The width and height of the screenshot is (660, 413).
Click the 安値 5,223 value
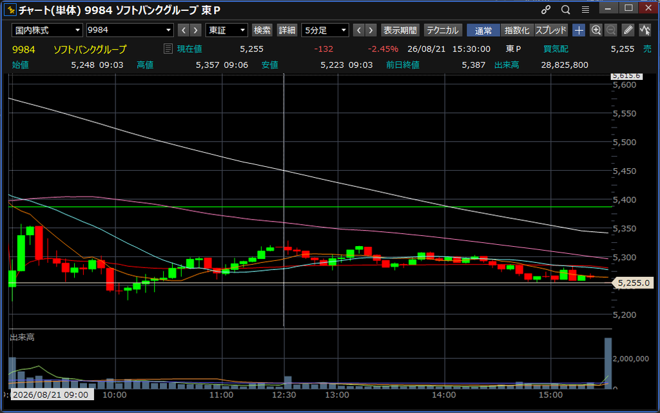tap(332, 65)
